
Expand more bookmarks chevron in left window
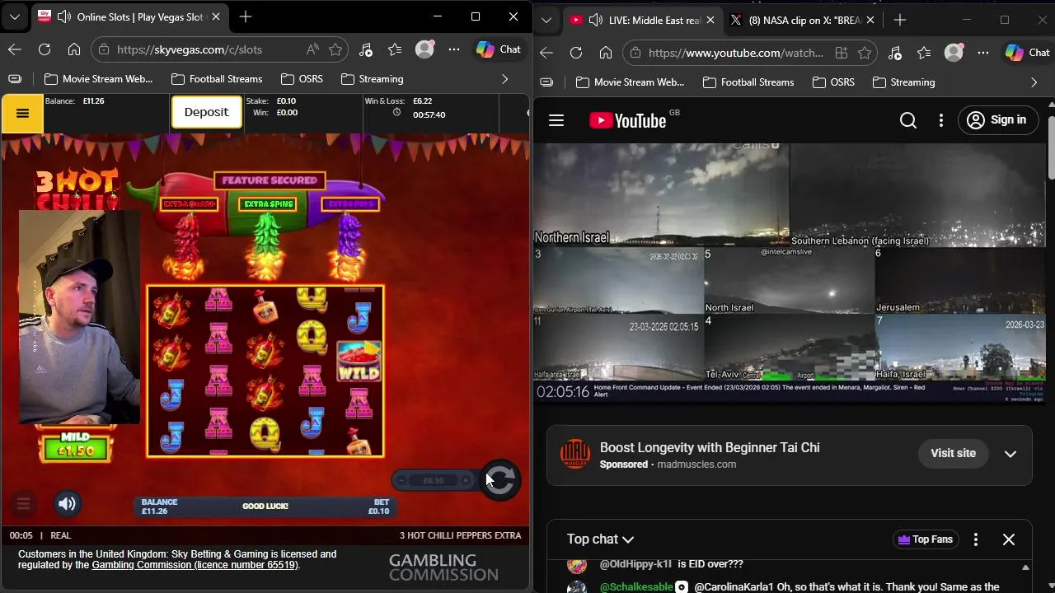click(x=504, y=79)
